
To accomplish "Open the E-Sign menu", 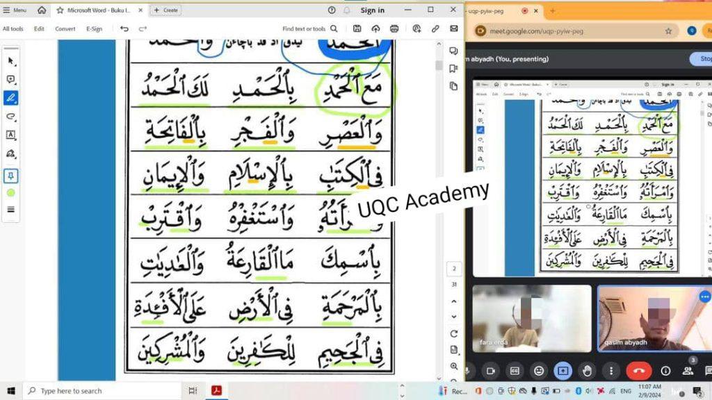I will point(94,28).
